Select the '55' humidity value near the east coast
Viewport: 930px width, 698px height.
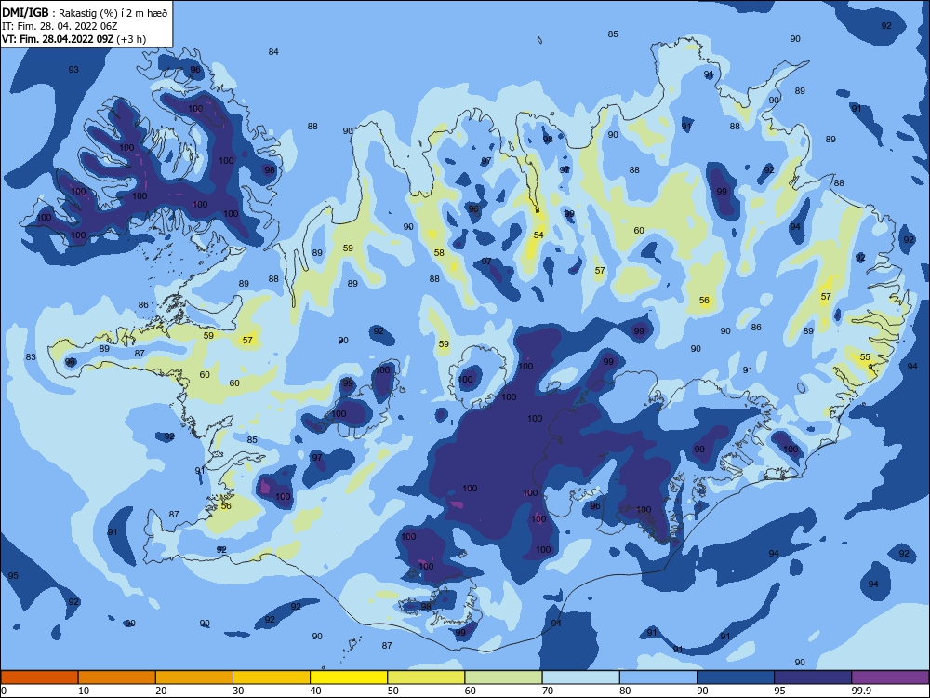coord(865,357)
